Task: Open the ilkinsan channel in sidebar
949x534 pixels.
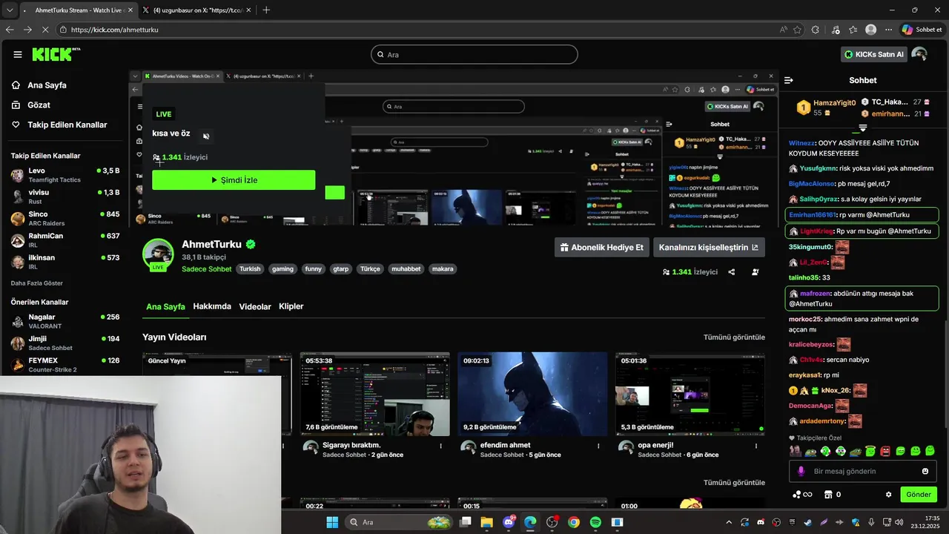Action: point(65,261)
